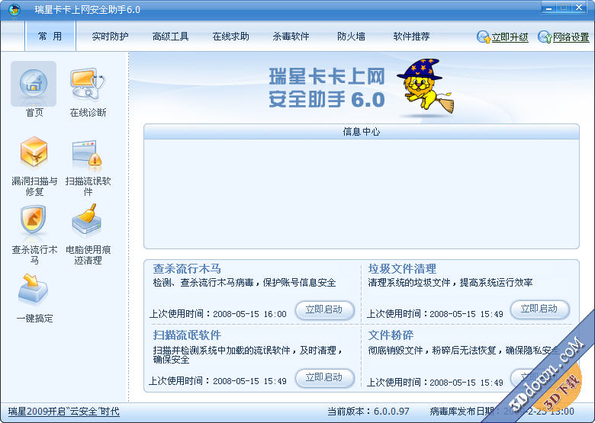Open the 杀毒软件 tab
The image size is (595, 423).
[291, 37]
